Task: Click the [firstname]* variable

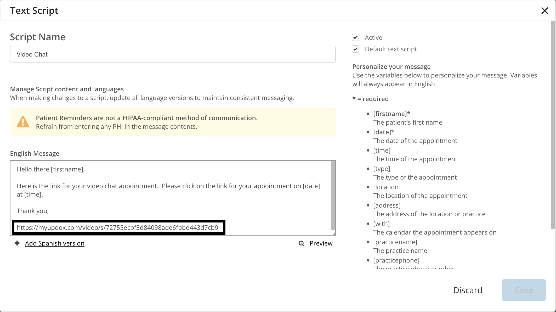Action: [392, 114]
